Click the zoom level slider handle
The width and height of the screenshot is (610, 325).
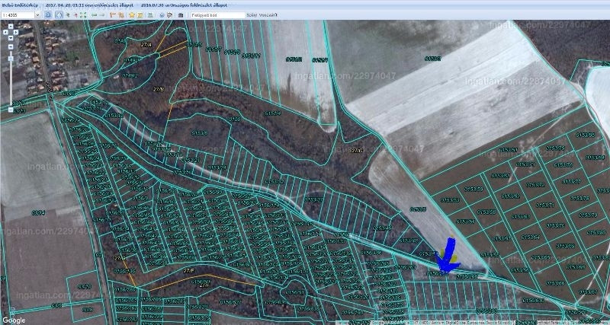pos(11,59)
